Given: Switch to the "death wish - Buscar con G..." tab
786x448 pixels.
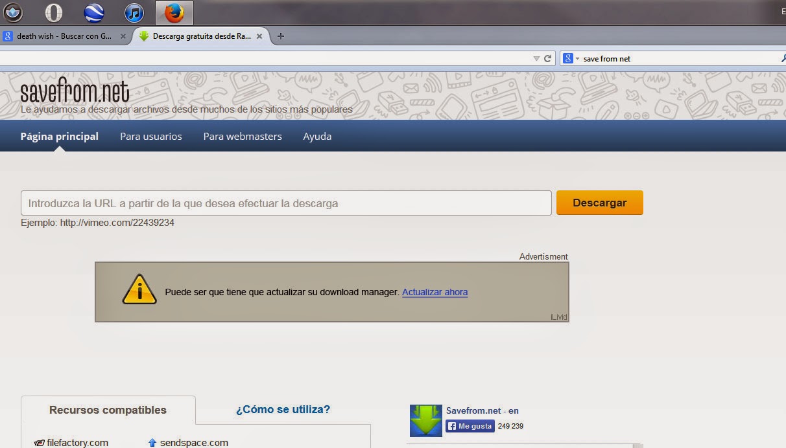Looking at the screenshot, I should (65, 36).
